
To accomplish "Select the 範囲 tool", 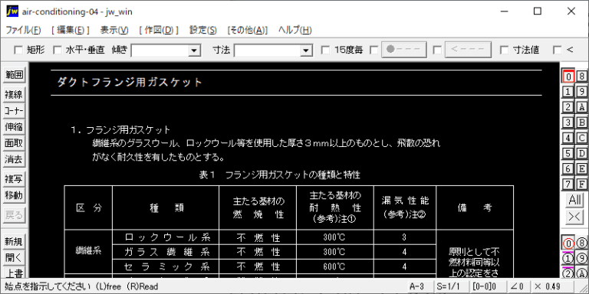I will [14, 75].
